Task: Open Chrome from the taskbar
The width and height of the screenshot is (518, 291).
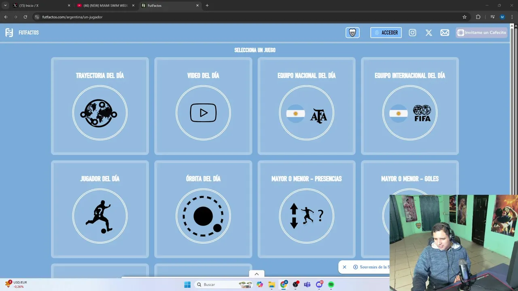Action: [284, 285]
